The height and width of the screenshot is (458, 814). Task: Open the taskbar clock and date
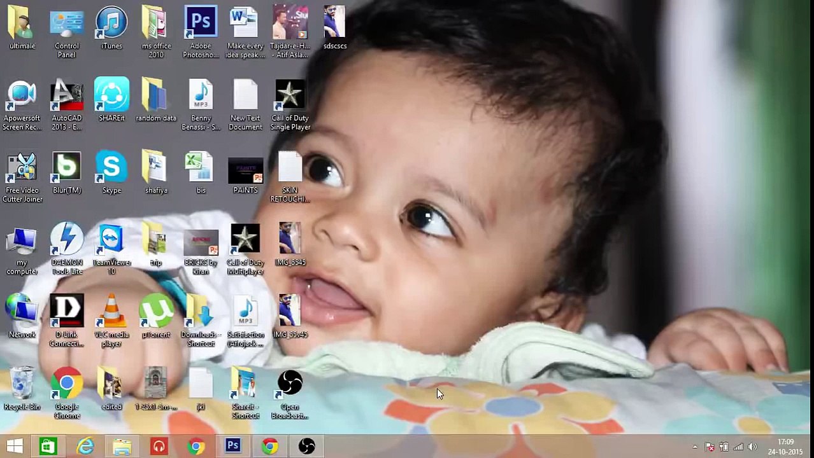click(x=785, y=447)
